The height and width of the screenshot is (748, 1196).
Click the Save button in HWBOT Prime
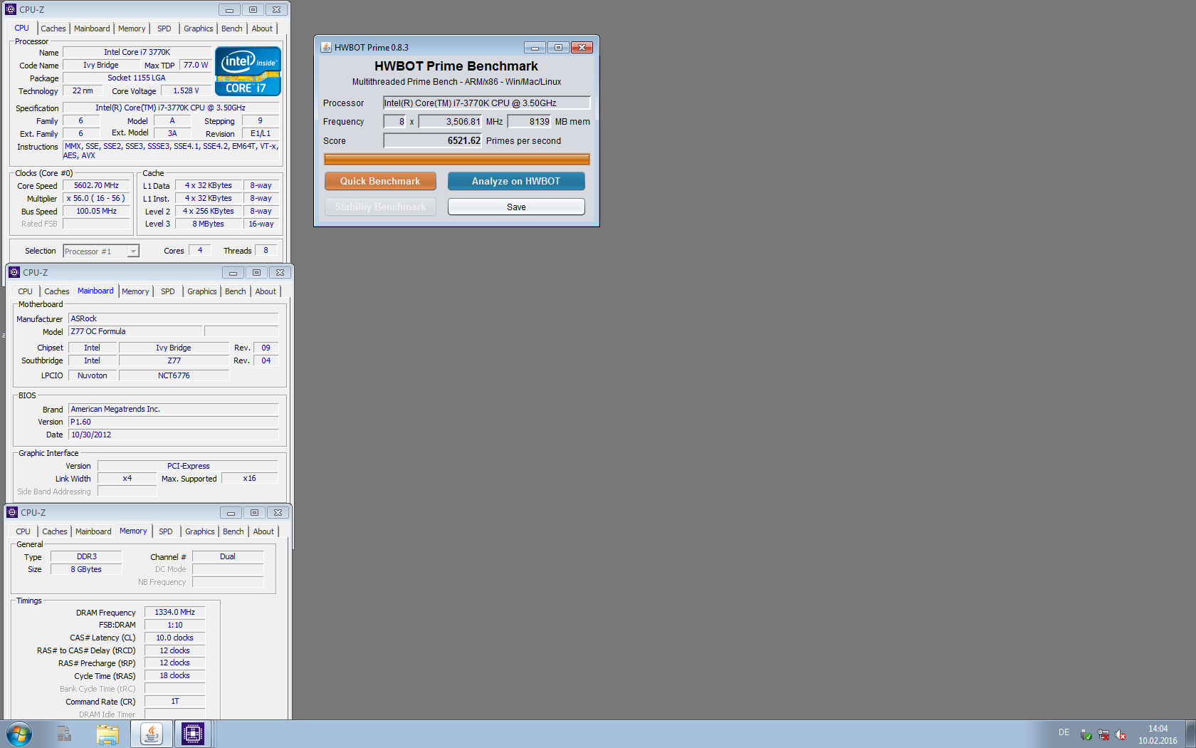tap(516, 207)
